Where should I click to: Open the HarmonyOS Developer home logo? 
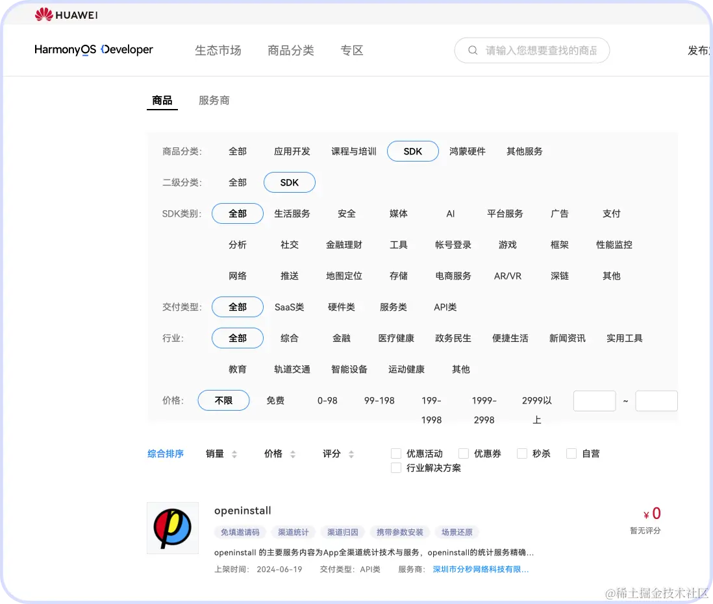coord(94,49)
